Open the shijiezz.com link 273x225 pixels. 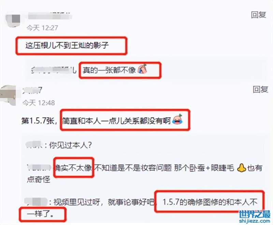[x=255, y=221]
